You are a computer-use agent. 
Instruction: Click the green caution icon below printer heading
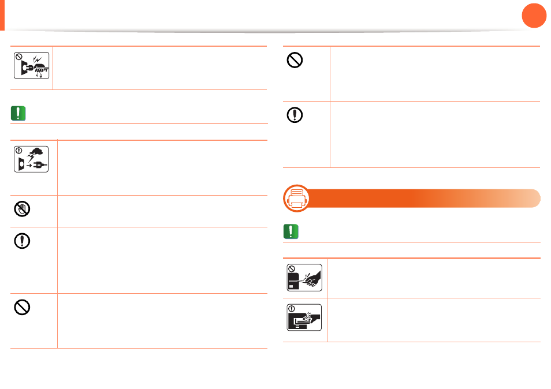[291, 231]
